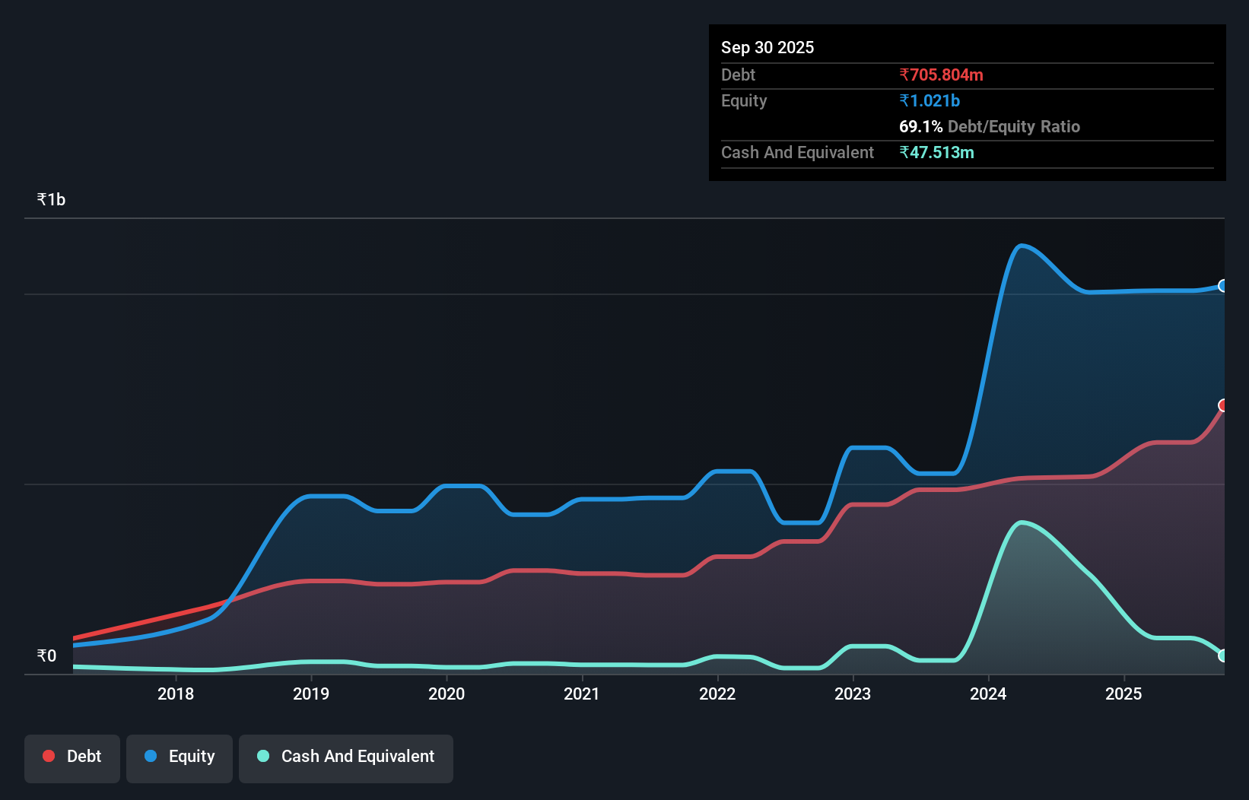Toggle the Equity series visibility

coord(179,756)
